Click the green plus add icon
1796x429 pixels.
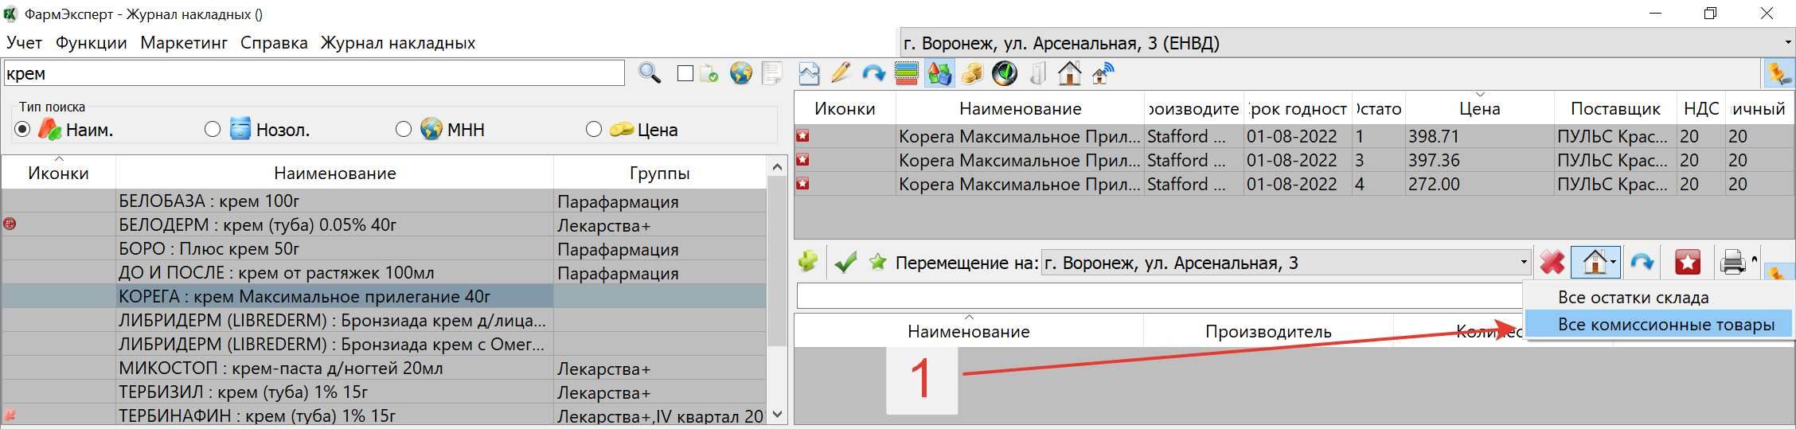pyautogui.click(x=808, y=262)
